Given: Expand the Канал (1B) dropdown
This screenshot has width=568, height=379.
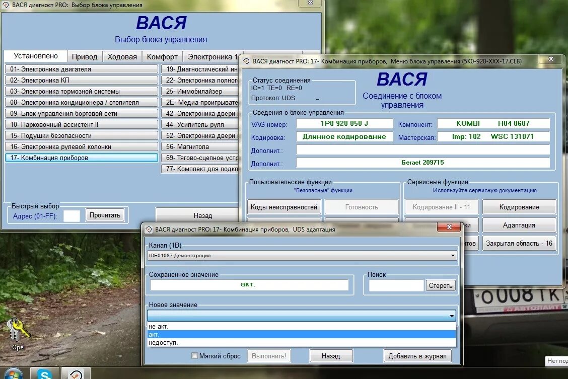Looking at the screenshot, I should coord(453,256).
